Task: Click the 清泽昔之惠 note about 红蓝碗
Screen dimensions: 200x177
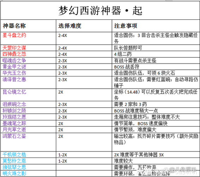Action: 156,82
